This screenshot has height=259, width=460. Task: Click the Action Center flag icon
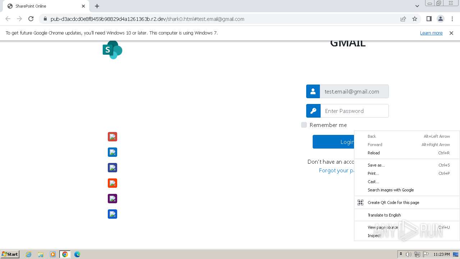pyautogui.click(x=426, y=254)
